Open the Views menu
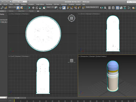This screenshot has width=136, height=102. pyautogui.click(x=11, y=4)
